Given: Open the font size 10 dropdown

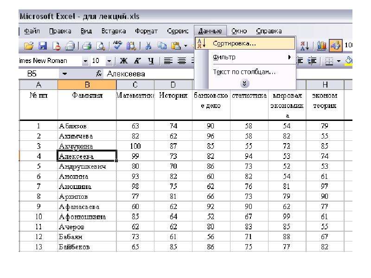Looking at the screenshot, I should tap(109, 61).
